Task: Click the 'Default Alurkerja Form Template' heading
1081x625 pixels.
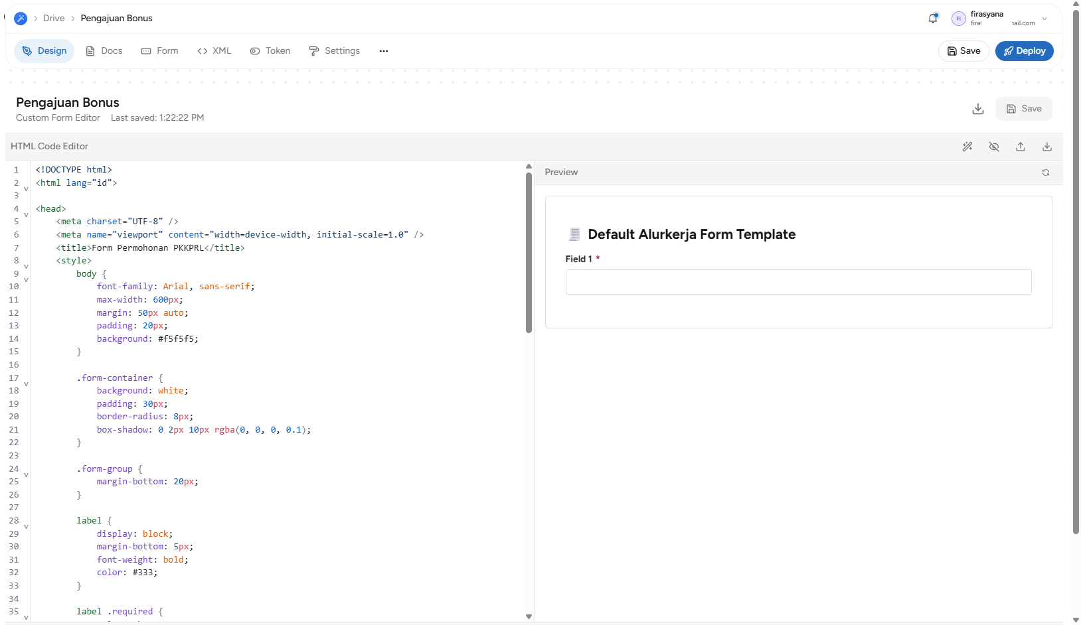Action: coord(691,234)
